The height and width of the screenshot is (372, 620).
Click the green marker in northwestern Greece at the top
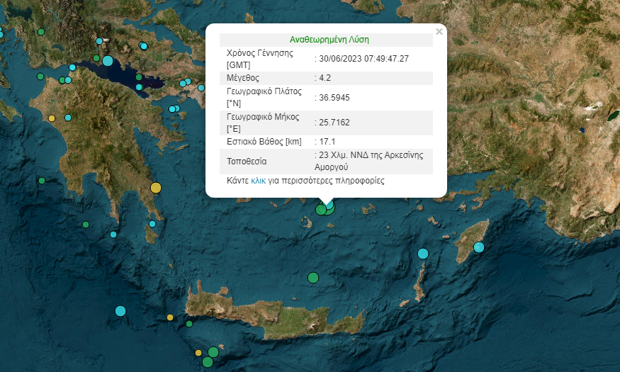(41, 32)
